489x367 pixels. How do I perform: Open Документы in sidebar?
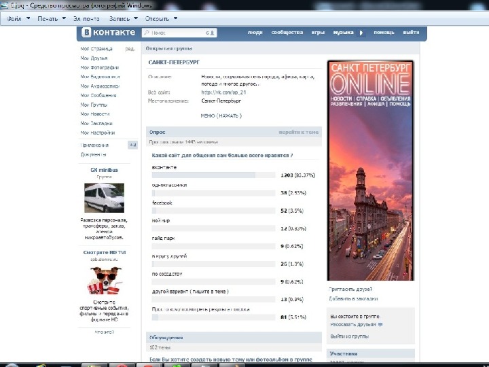pos(93,155)
